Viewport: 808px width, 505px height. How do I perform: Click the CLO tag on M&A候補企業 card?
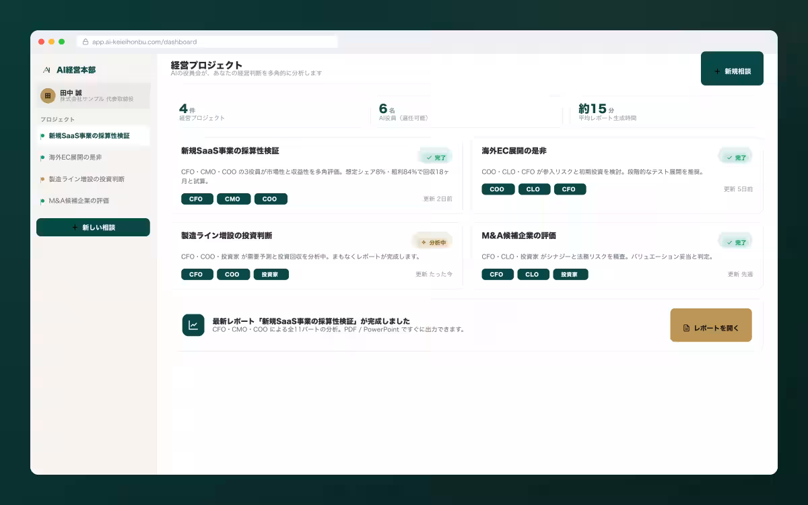pyautogui.click(x=533, y=274)
